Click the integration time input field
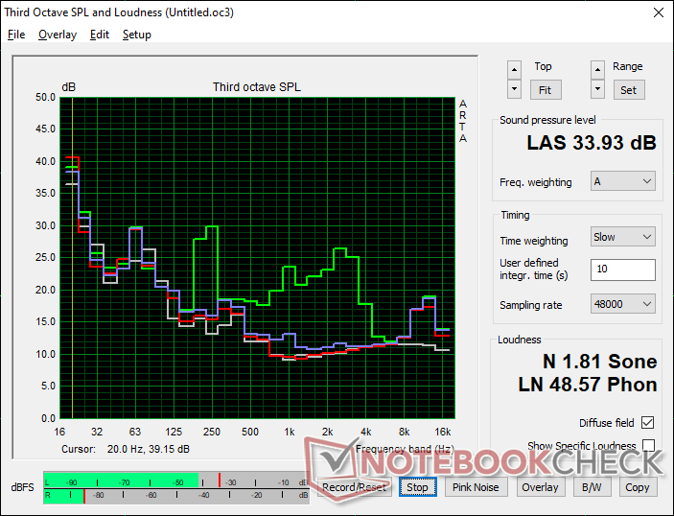674x516 pixels. point(623,270)
